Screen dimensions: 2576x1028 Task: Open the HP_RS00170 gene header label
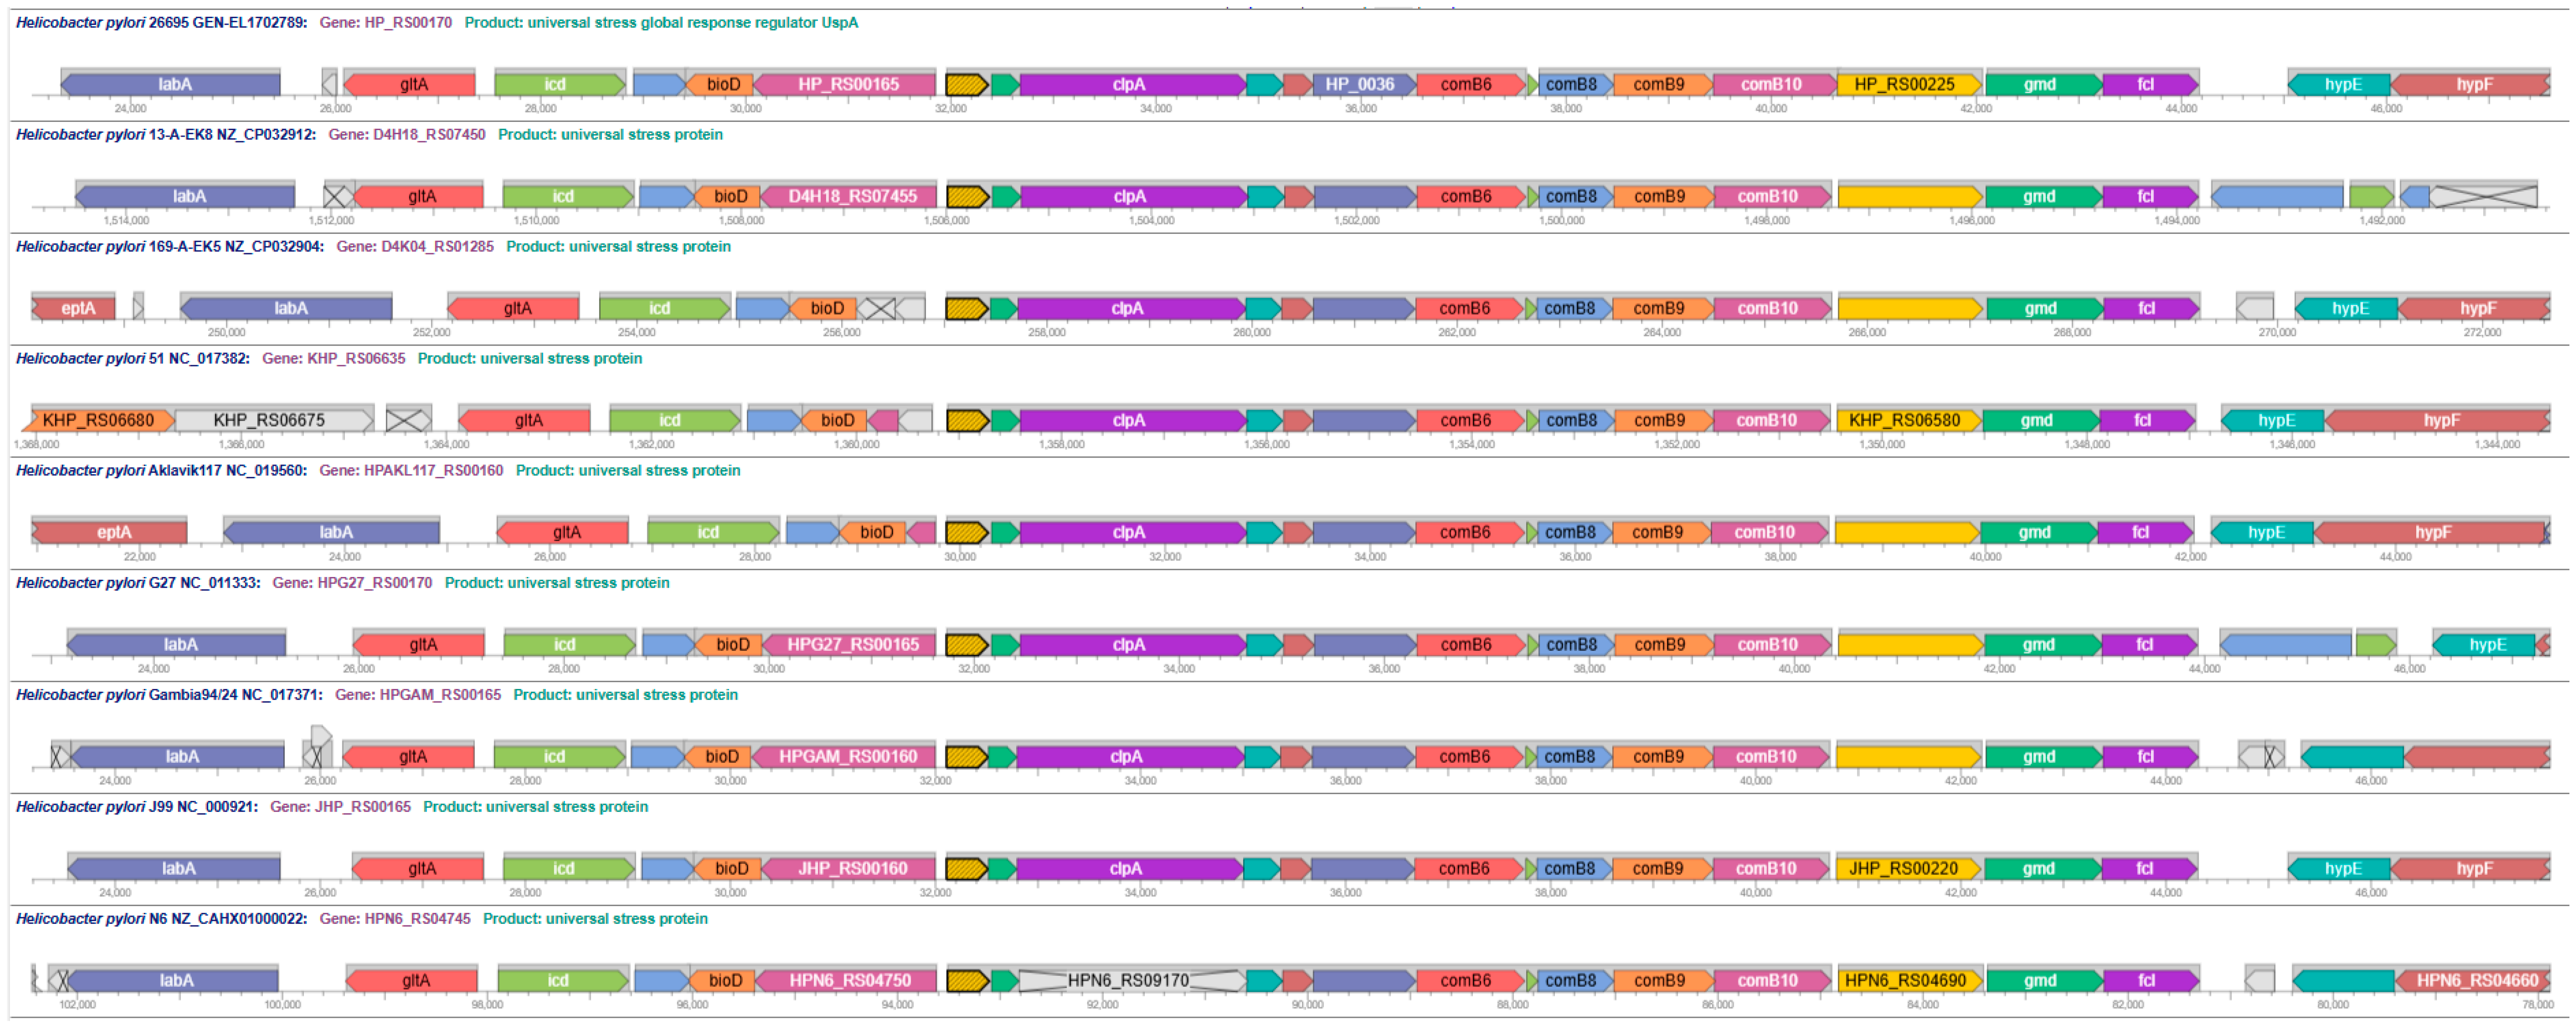point(385,23)
